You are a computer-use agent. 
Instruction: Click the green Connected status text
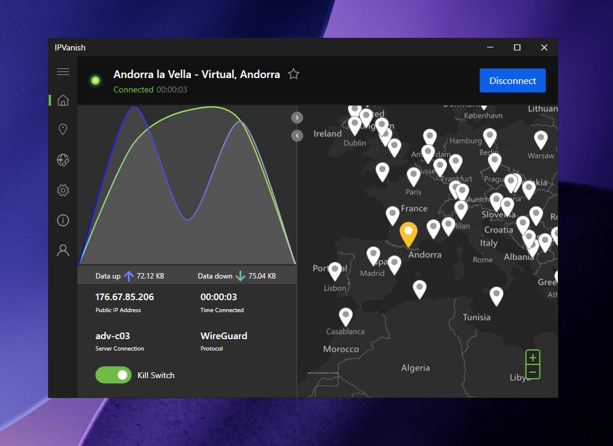pyautogui.click(x=133, y=89)
